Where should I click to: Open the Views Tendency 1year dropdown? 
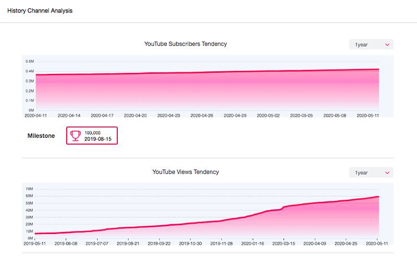(371, 172)
